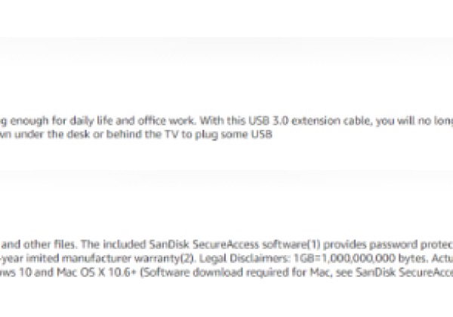Click the phrase 'and other files.'
This screenshot has height=317, width=453.
(x=26, y=244)
